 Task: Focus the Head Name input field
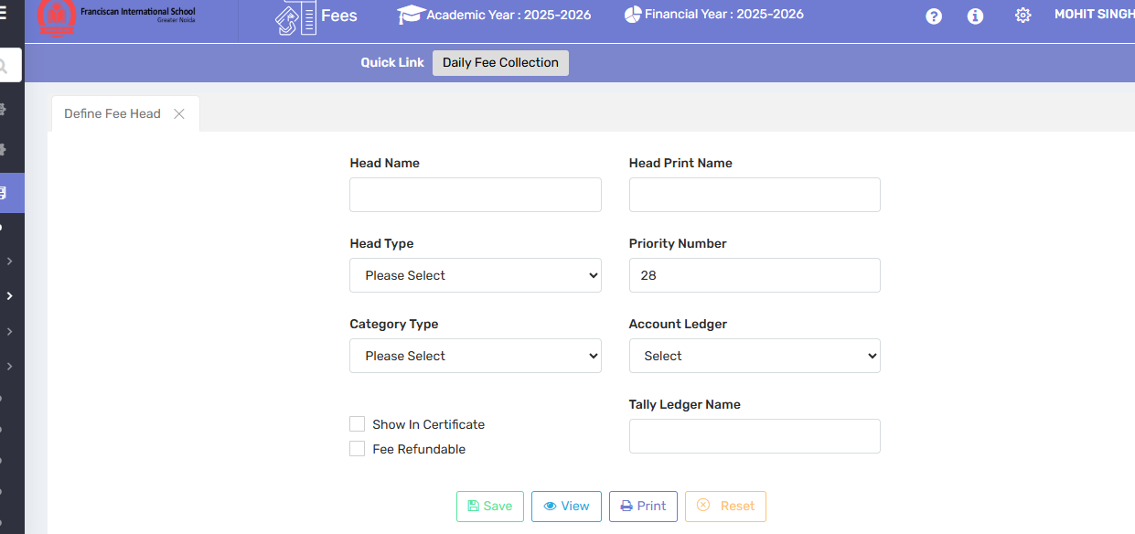click(x=476, y=195)
